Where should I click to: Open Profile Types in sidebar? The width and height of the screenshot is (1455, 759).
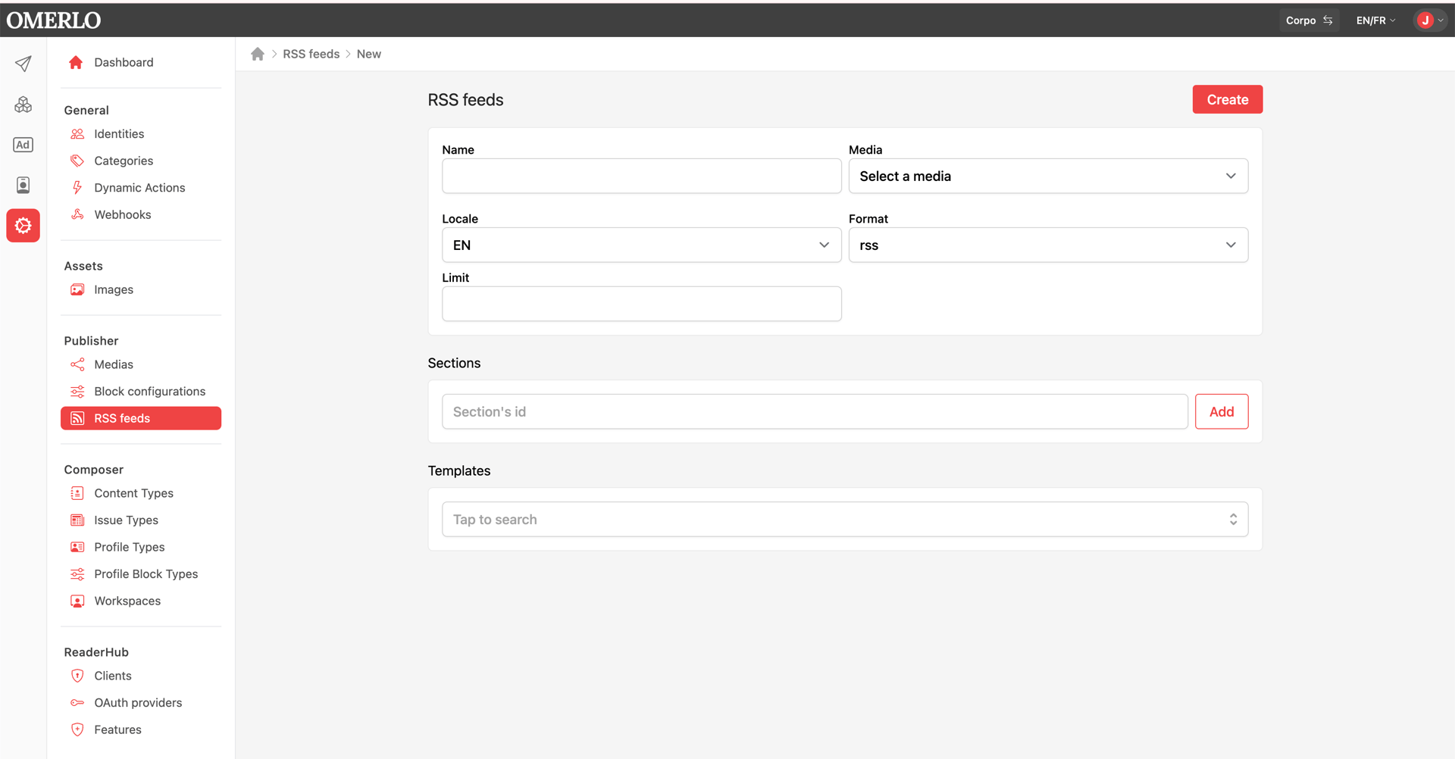coord(129,547)
